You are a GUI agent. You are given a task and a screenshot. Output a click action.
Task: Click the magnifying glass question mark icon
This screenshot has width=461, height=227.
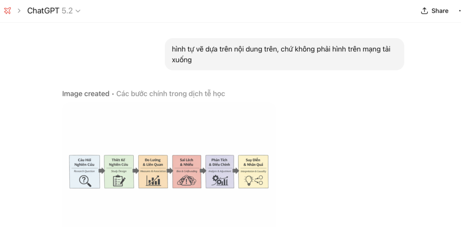(85, 181)
